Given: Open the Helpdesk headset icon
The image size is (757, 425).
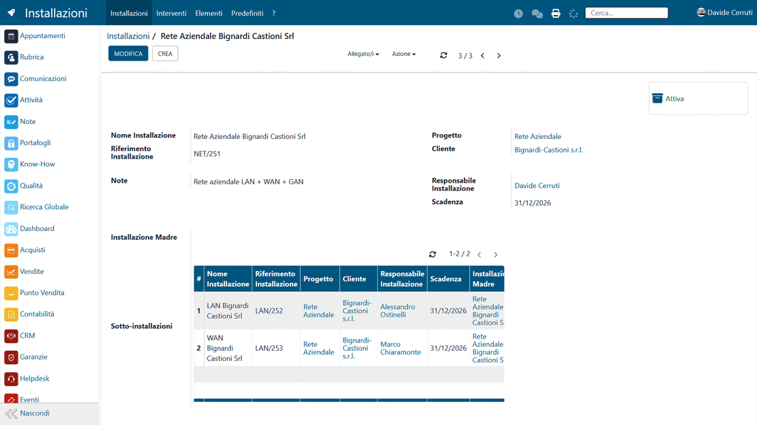Looking at the screenshot, I should click(x=11, y=379).
